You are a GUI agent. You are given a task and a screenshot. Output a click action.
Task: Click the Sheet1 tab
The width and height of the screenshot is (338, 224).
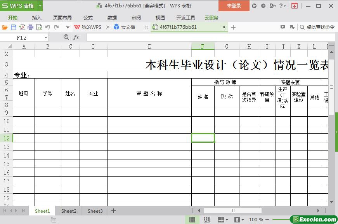point(42,211)
